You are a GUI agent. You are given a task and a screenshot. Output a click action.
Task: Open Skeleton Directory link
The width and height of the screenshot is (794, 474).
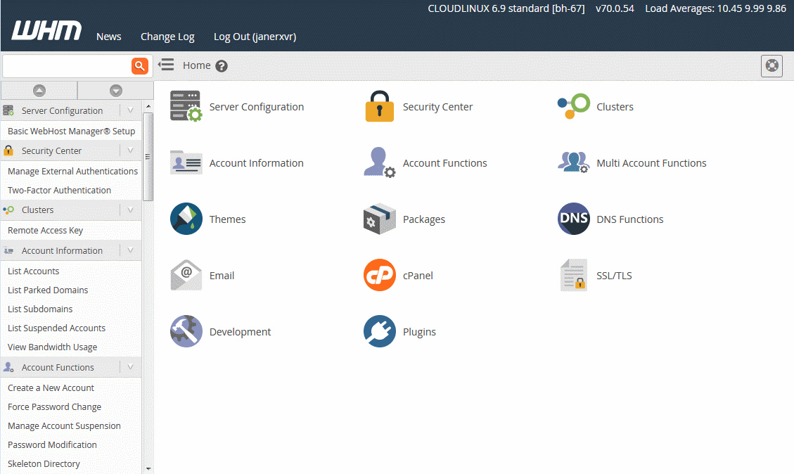[x=44, y=463]
